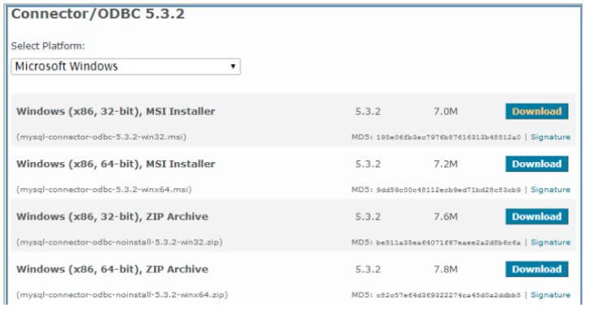The height and width of the screenshot is (312, 590).
Task: Click the 7.6M file size value
Action: pos(446,217)
